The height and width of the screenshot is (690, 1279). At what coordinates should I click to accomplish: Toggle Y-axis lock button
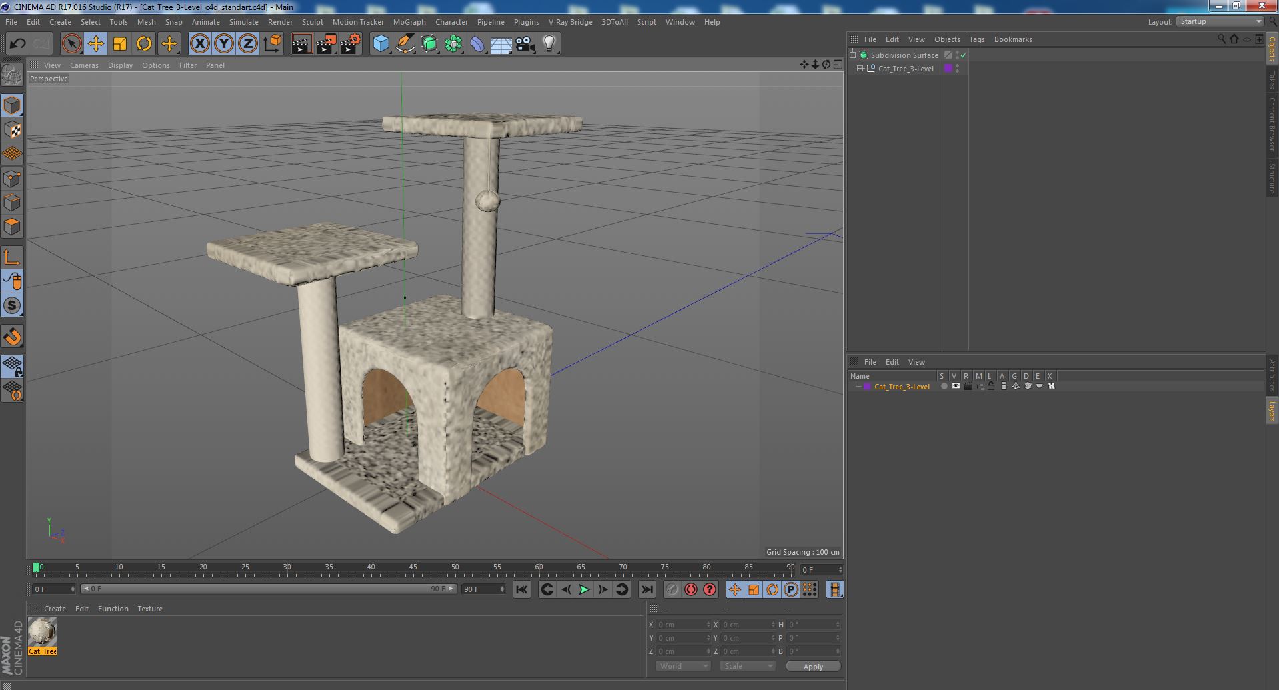[x=224, y=44]
